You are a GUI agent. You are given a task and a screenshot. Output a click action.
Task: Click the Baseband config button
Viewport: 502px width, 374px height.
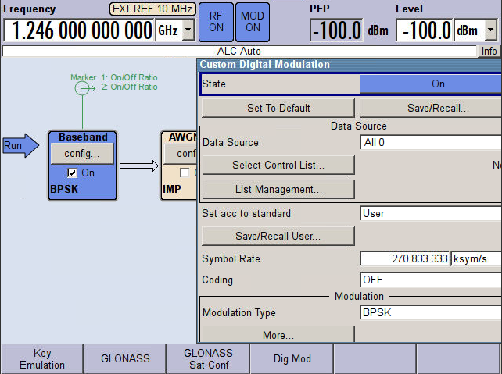click(x=82, y=154)
